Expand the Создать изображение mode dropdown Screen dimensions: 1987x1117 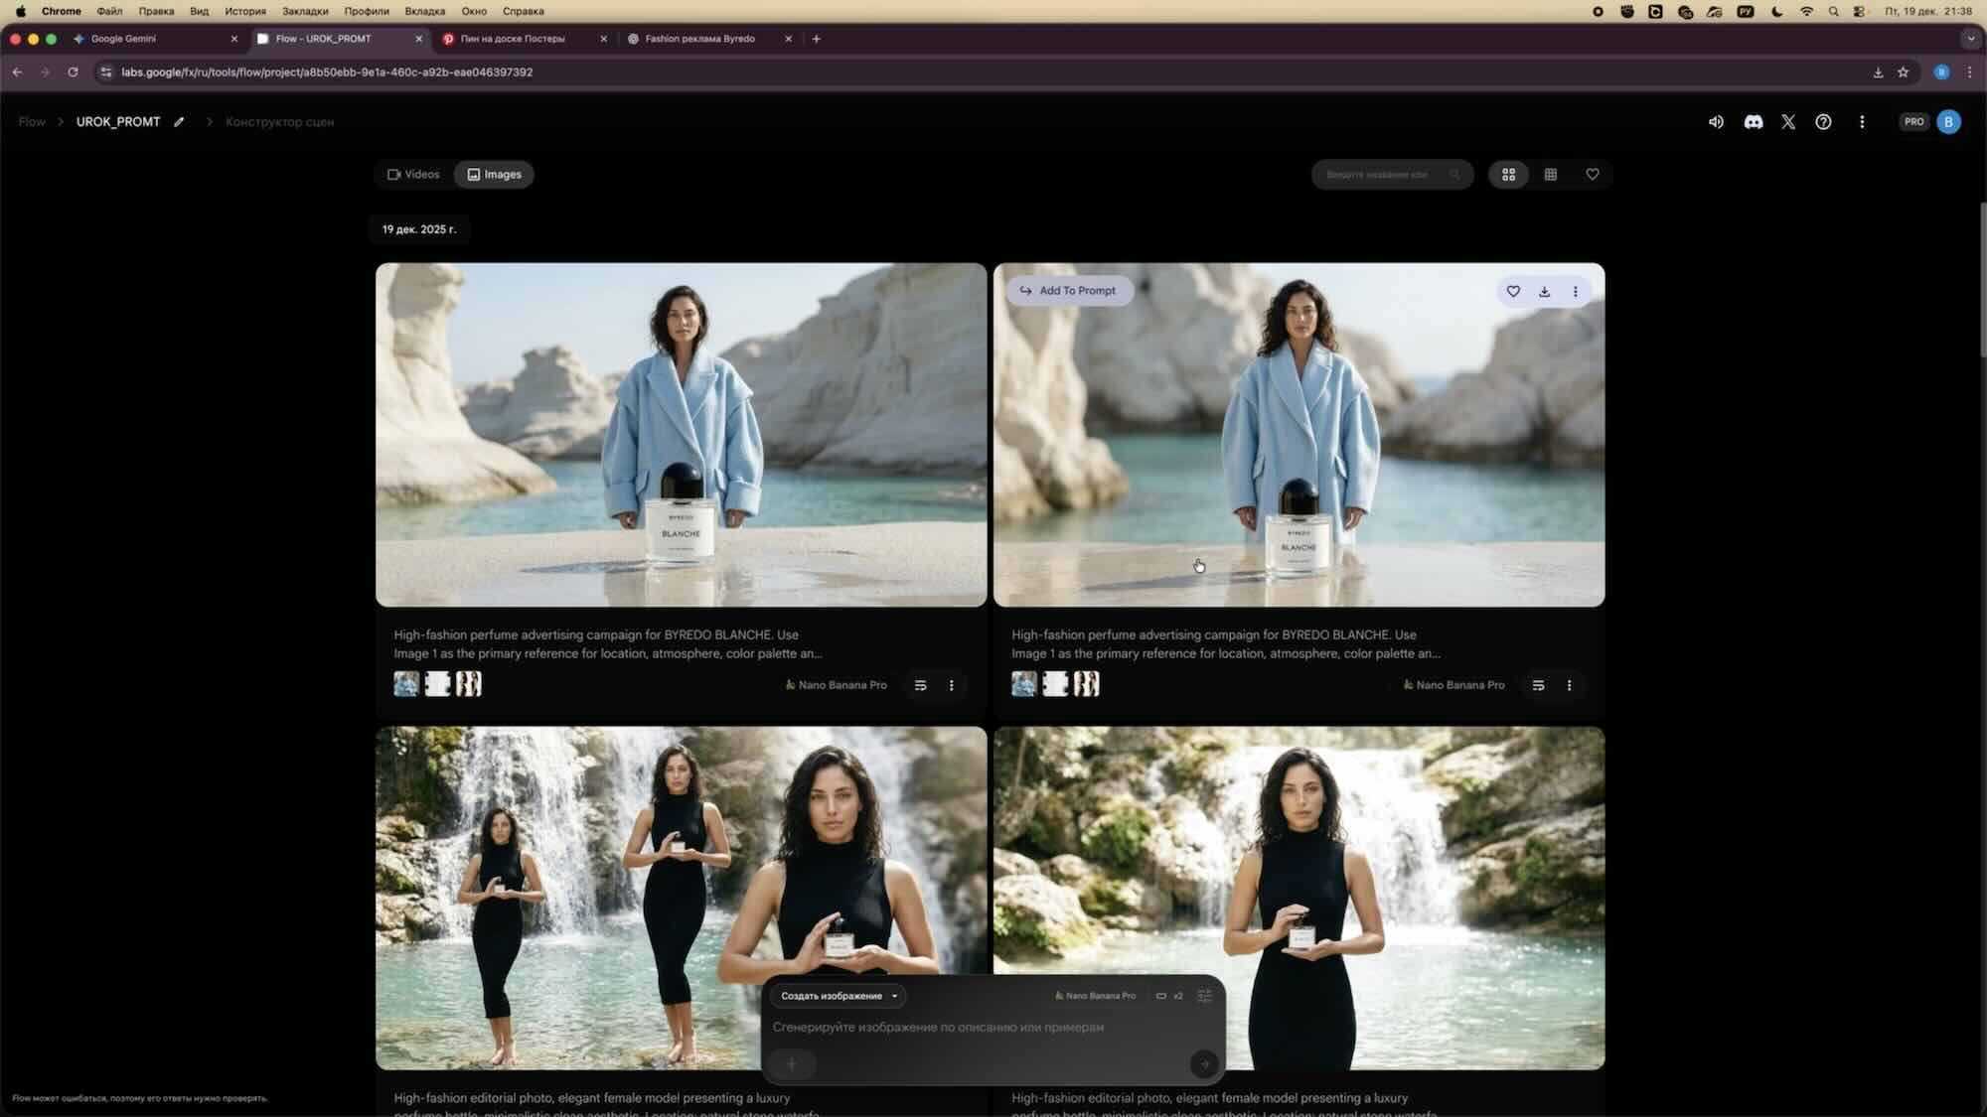click(839, 995)
